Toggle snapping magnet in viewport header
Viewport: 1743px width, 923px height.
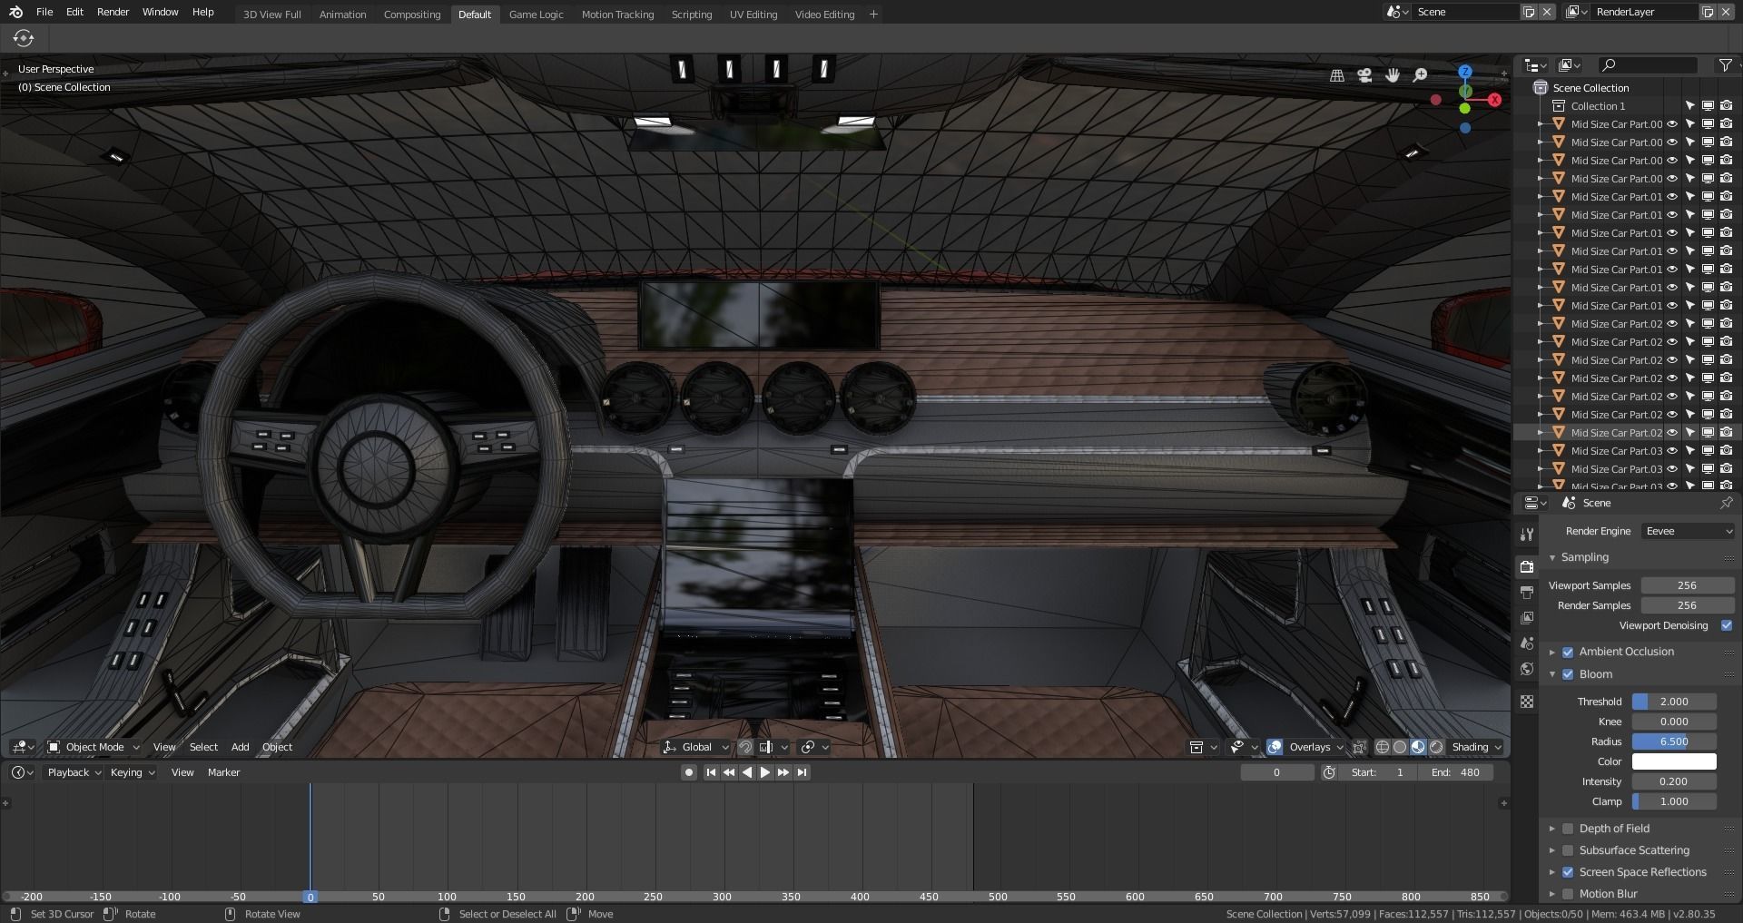tap(745, 747)
